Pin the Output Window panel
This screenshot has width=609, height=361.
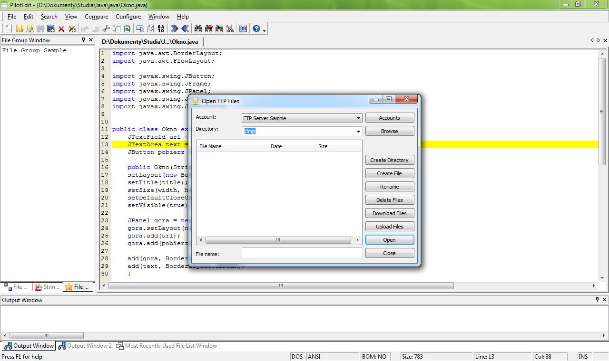(598, 300)
